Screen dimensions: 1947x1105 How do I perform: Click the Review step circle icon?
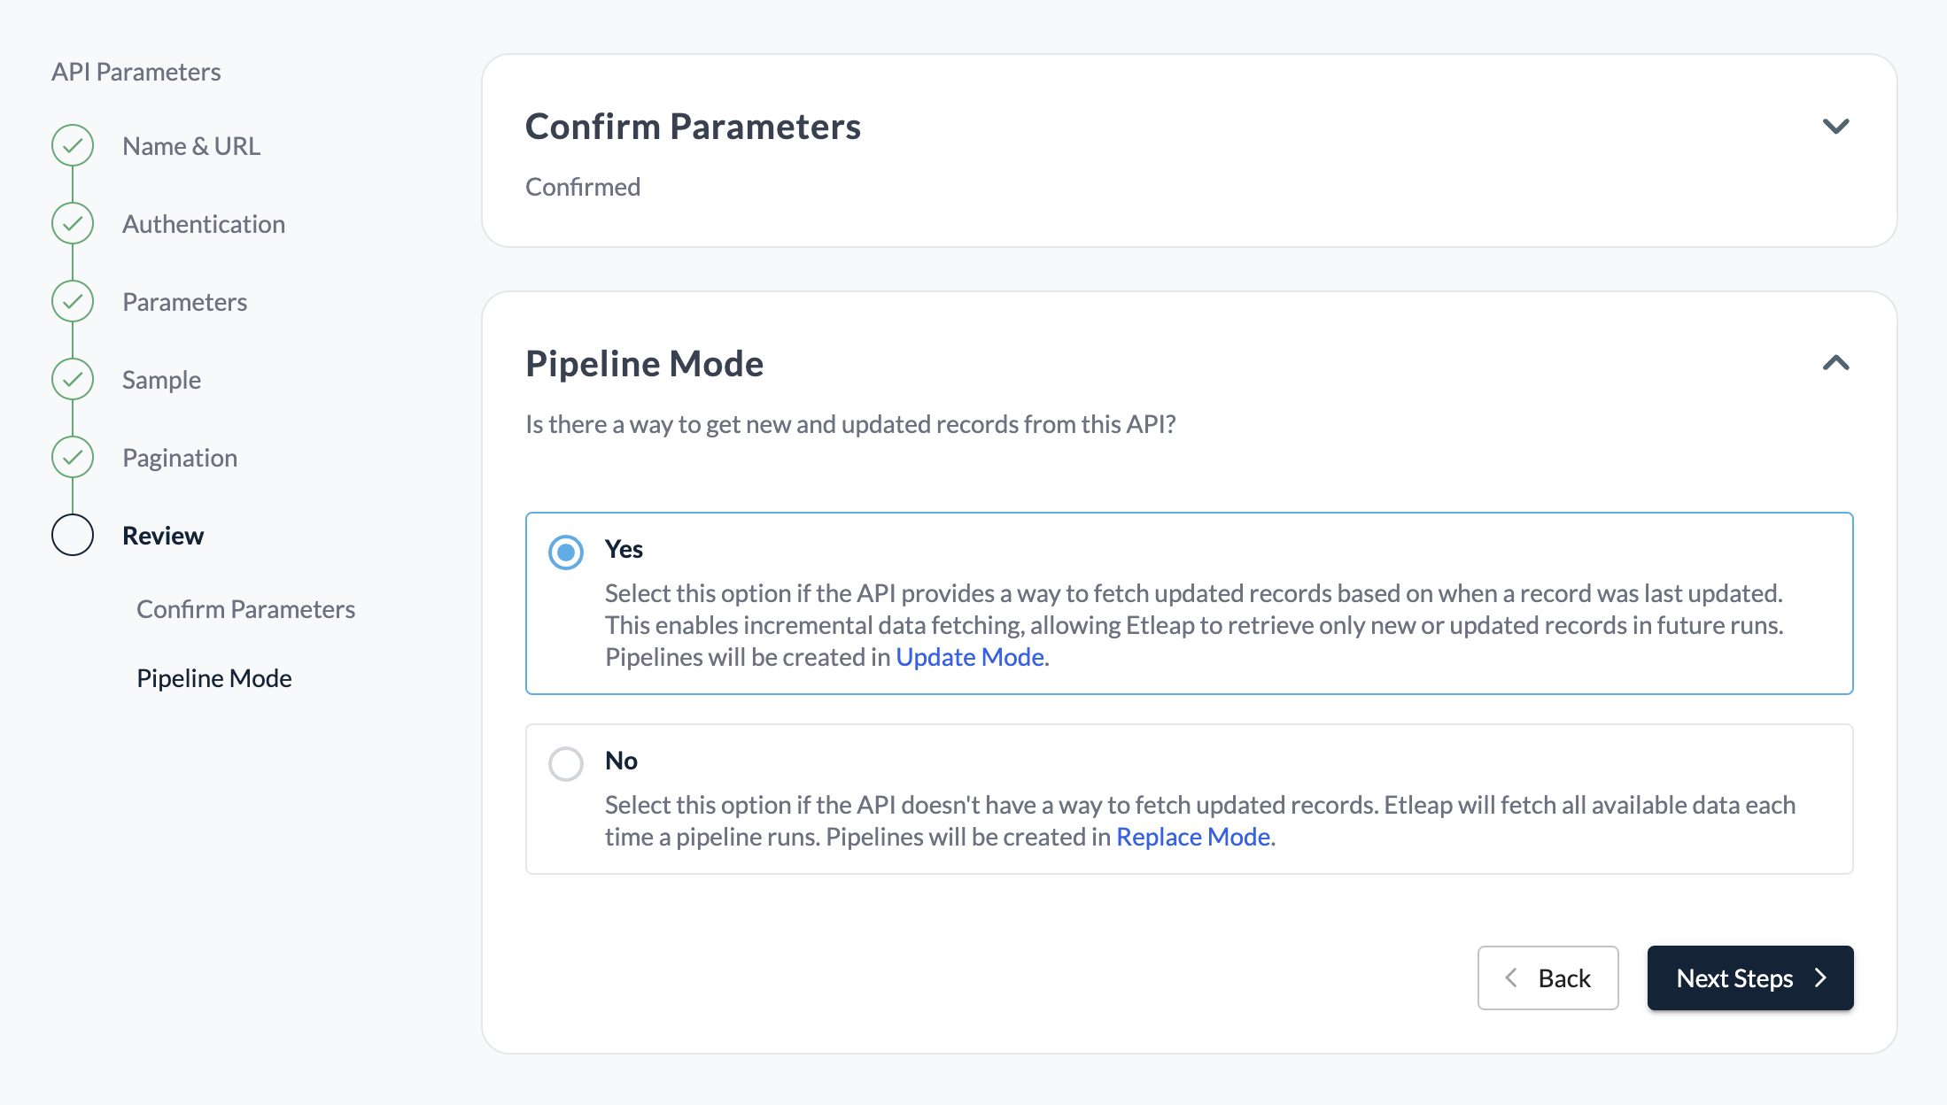(x=73, y=536)
